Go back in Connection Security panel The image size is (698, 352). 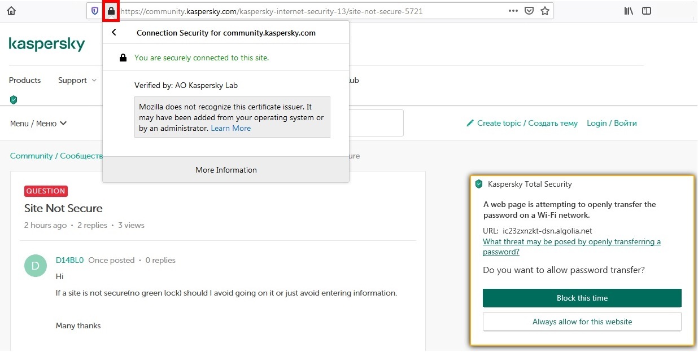[x=114, y=32]
